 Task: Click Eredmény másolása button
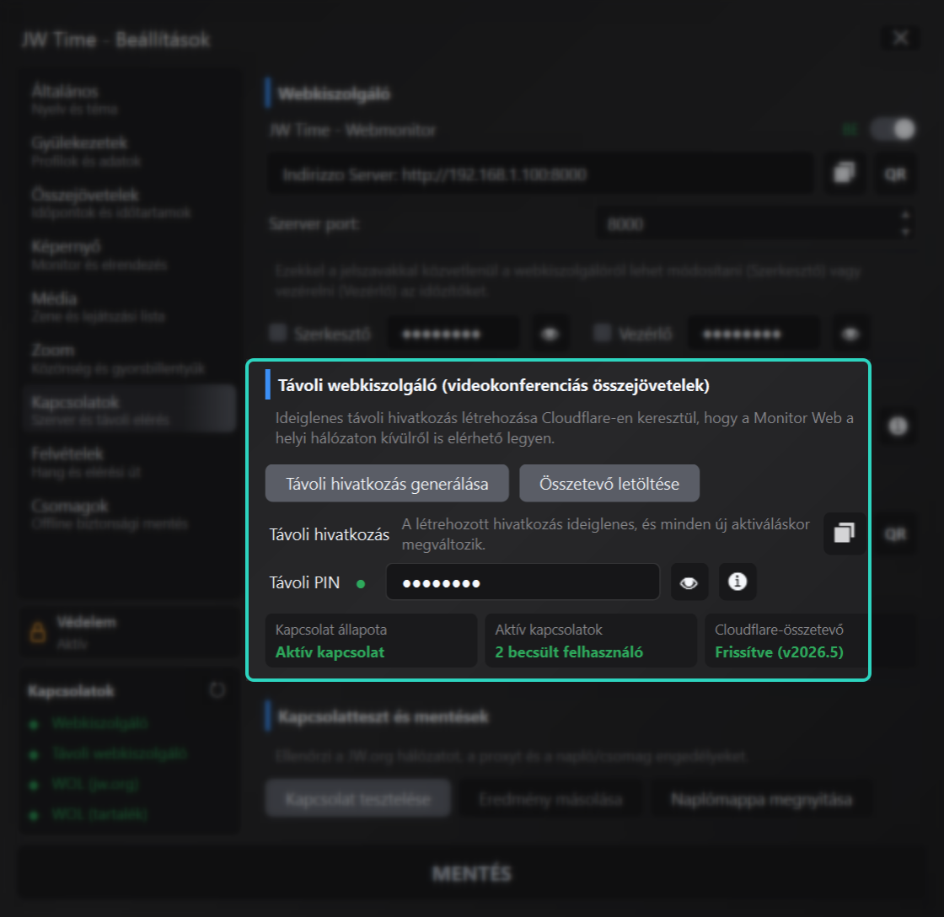550,799
